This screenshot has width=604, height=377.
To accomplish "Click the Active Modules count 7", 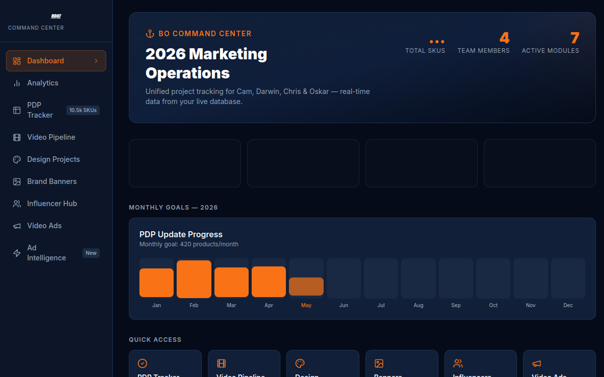I will [x=575, y=38].
